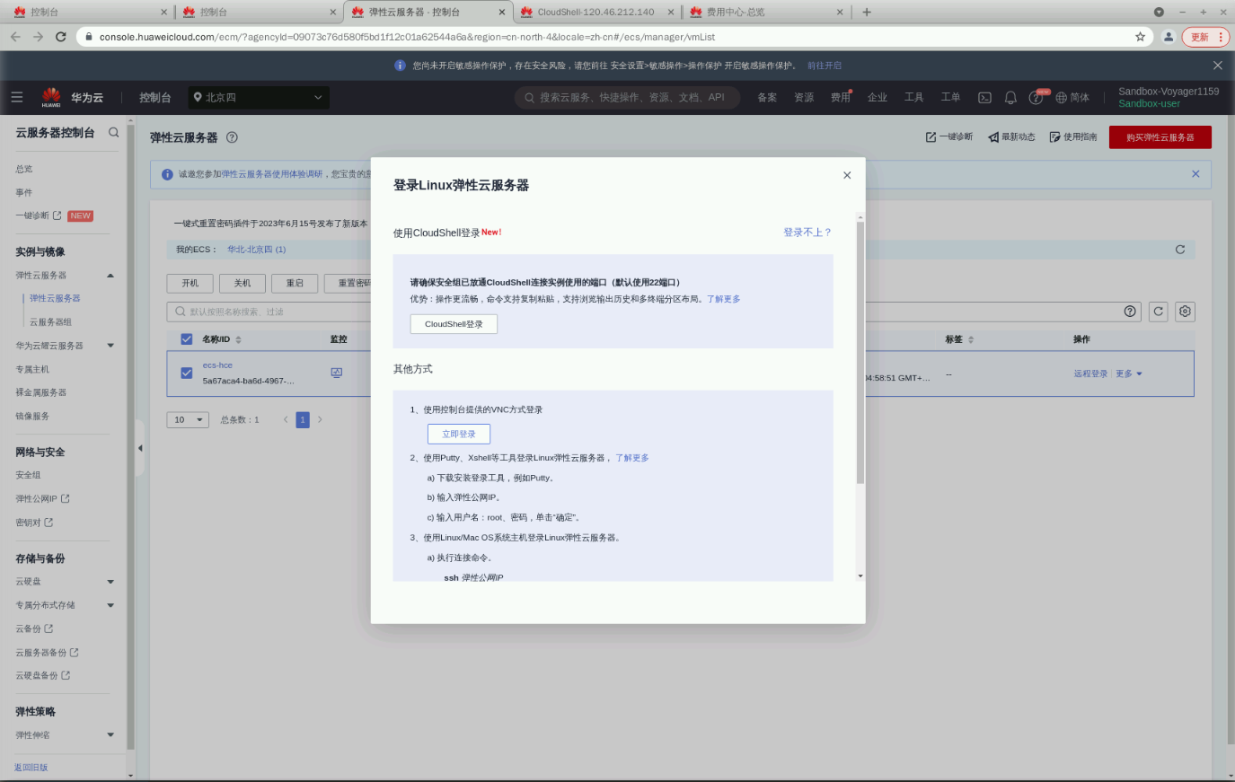
Task: Select 镜像服务 in sidebar
Action: (32, 417)
